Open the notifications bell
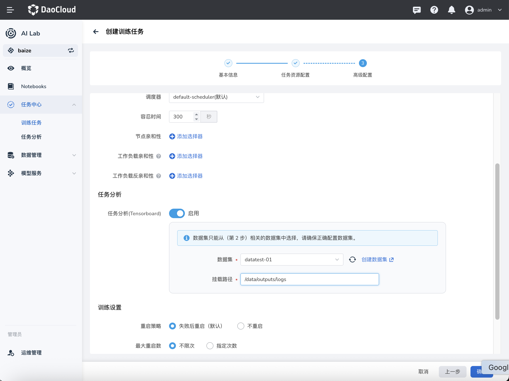509x381 pixels. [452, 10]
